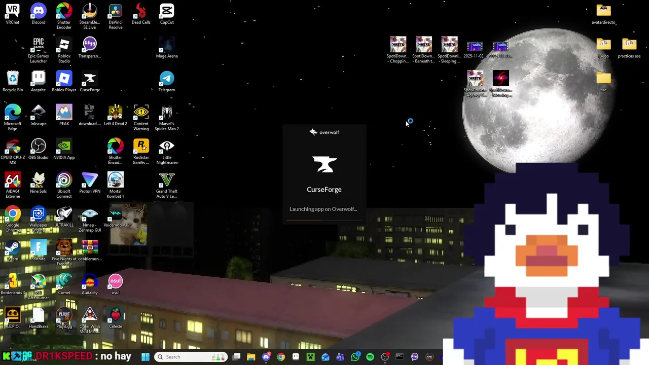Select Marvel's Spider-Man 2 icon
Viewport: 649px width, 365px height.
tap(167, 118)
